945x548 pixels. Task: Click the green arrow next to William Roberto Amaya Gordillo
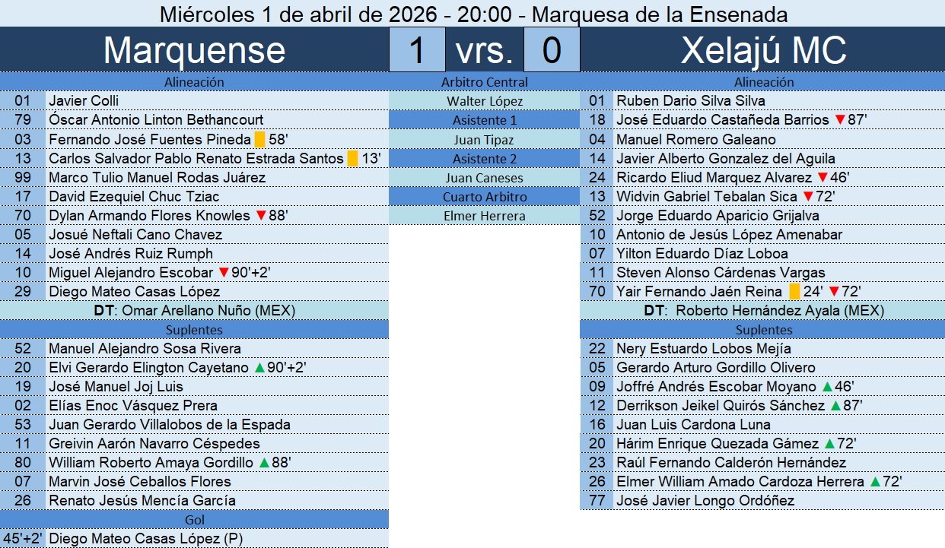264,463
